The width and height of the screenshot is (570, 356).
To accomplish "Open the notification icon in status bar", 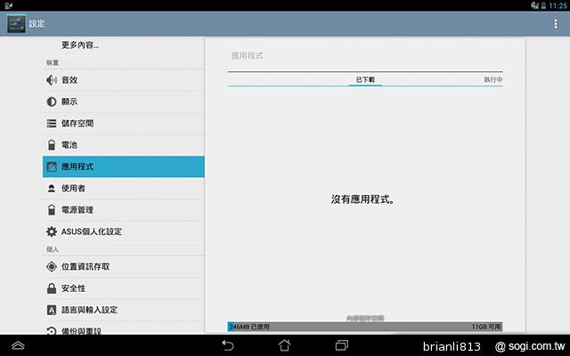I will click(x=9, y=5).
